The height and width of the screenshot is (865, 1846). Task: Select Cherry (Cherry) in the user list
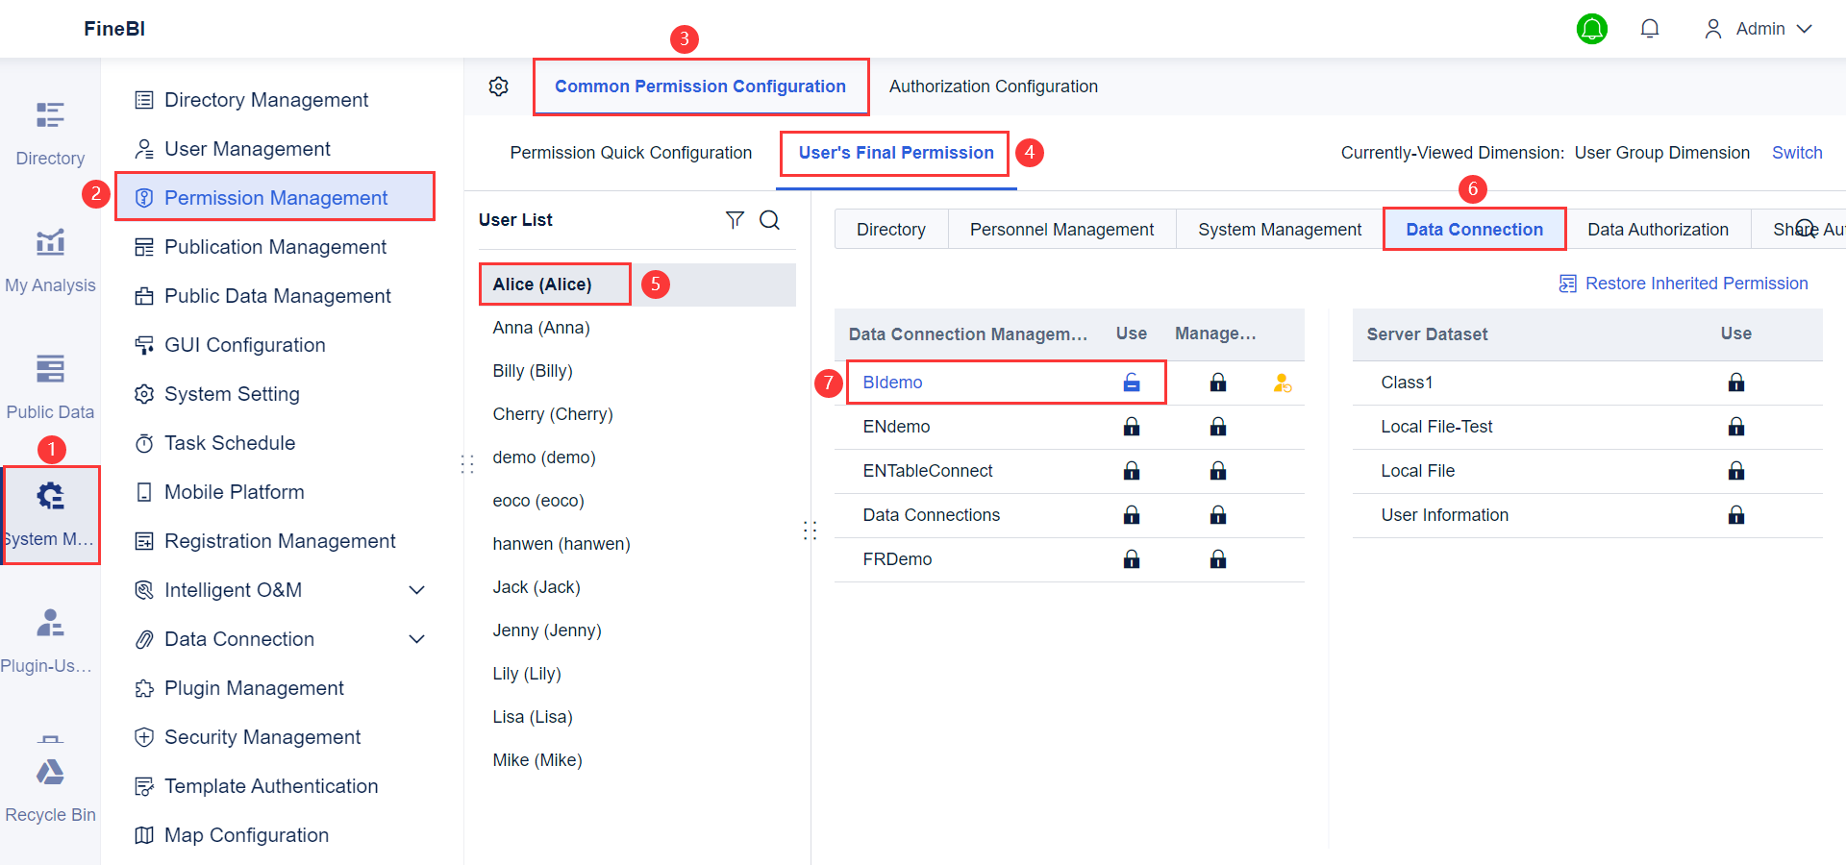pos(553,414)
